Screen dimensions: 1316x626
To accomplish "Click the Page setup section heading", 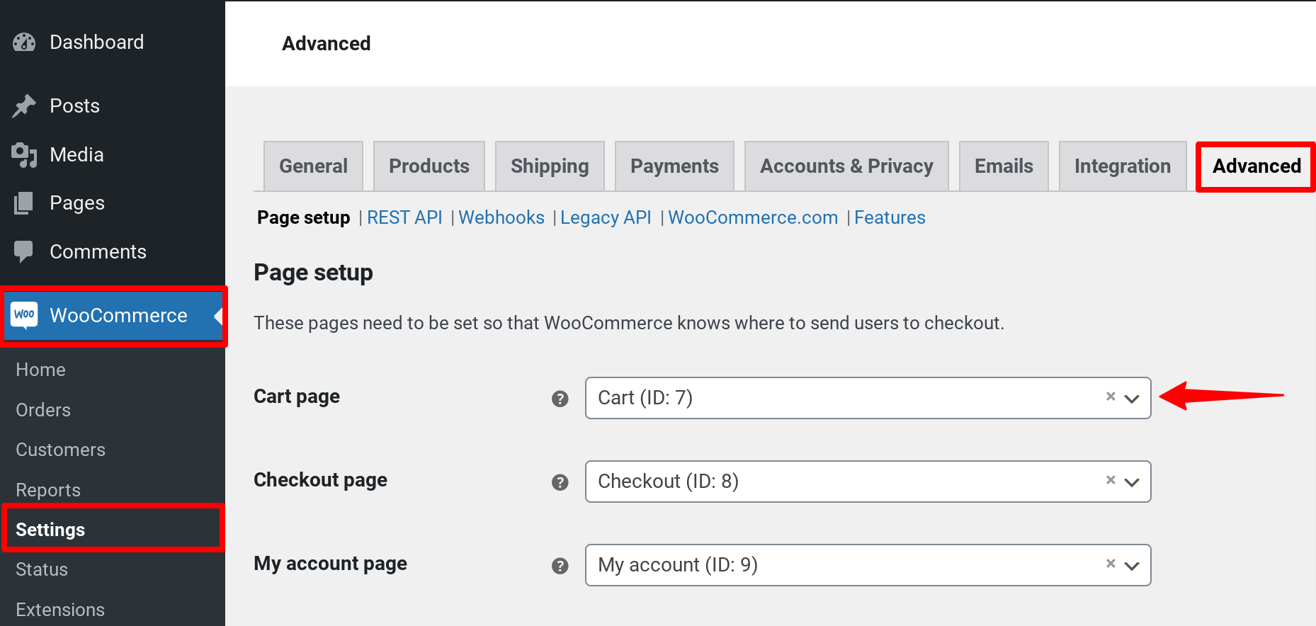I will (313, 273).
